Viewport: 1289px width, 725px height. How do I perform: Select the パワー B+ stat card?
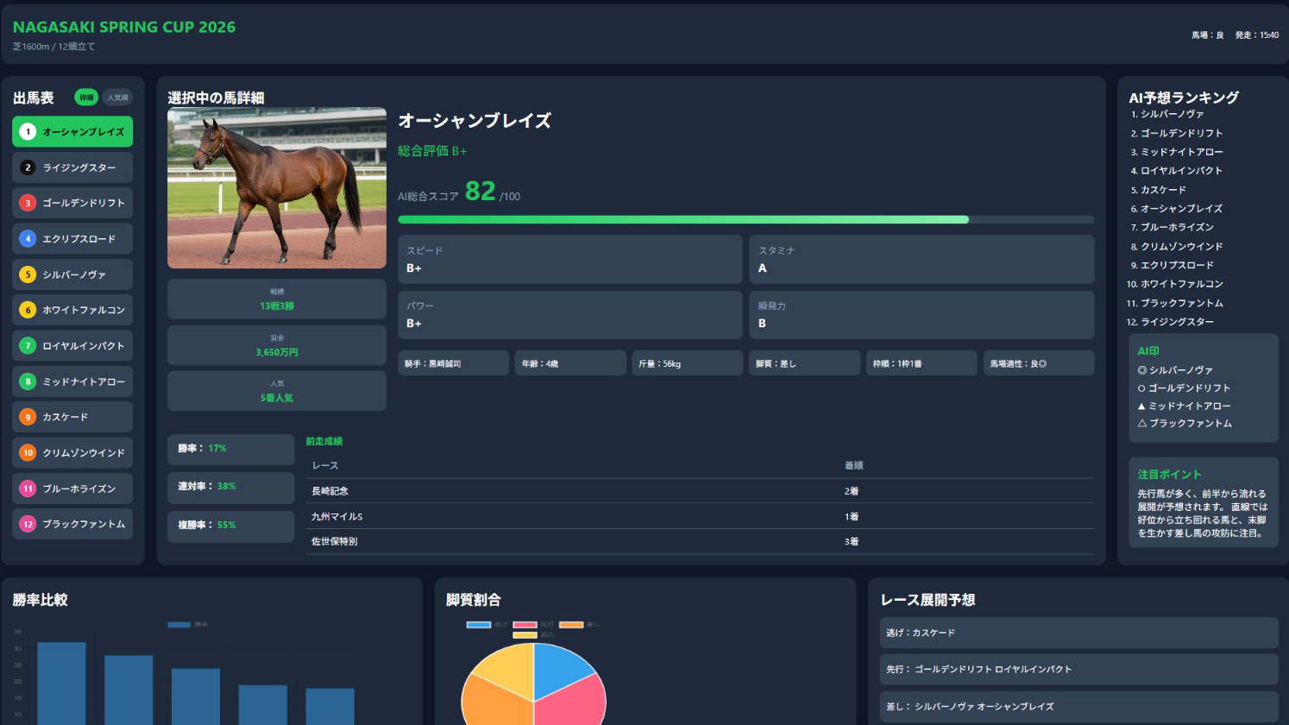[570, 314]
